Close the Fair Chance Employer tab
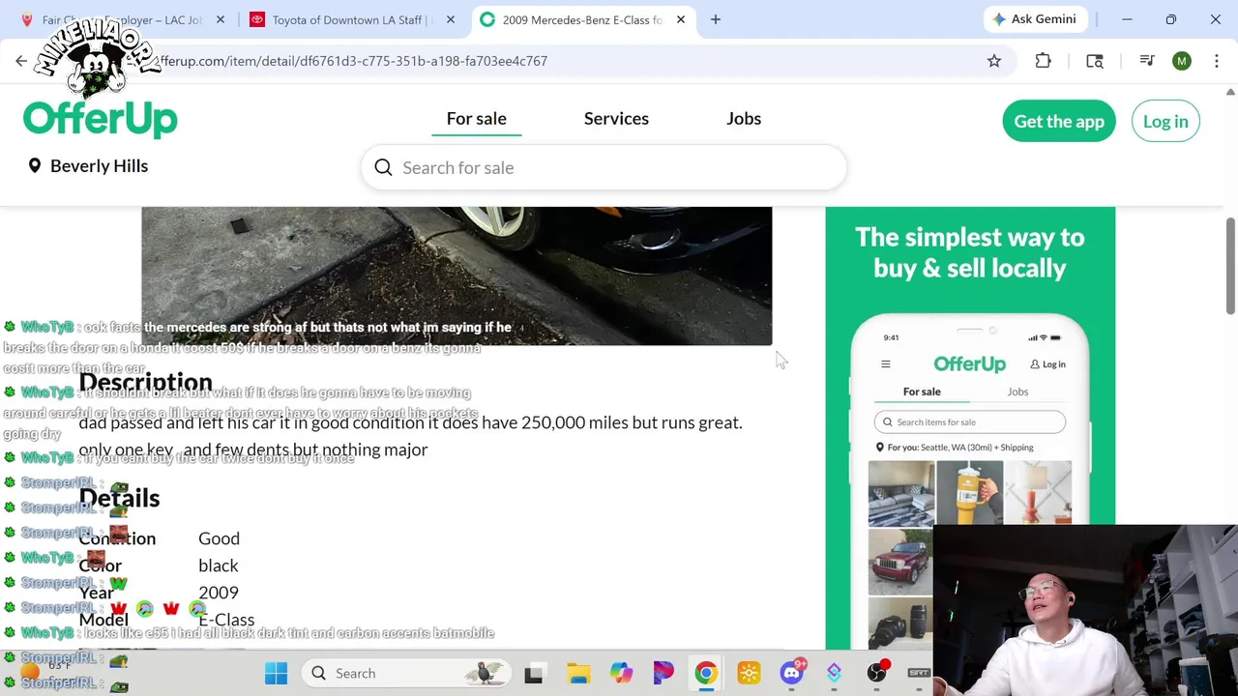This screenshot has width=1238, height=696. pos(221,19)
